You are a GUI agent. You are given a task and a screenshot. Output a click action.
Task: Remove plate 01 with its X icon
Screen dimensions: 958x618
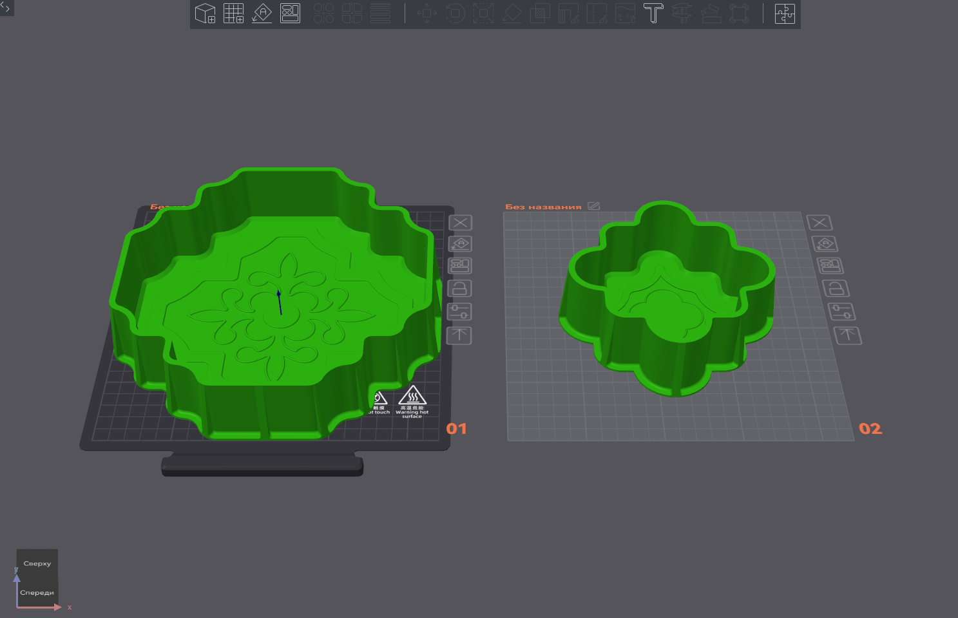(x=460, y=223)
